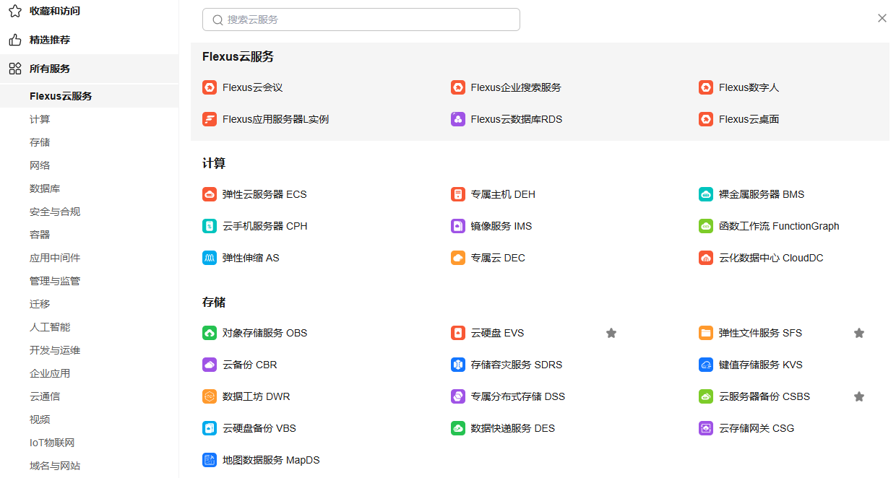The height and width of the screenshot is (478, 896).
Task: Select the Flexus数字人 icon
Action: point(706,87)
